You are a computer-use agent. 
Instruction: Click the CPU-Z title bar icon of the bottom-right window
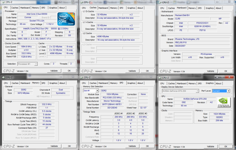(x=160, y=78)
